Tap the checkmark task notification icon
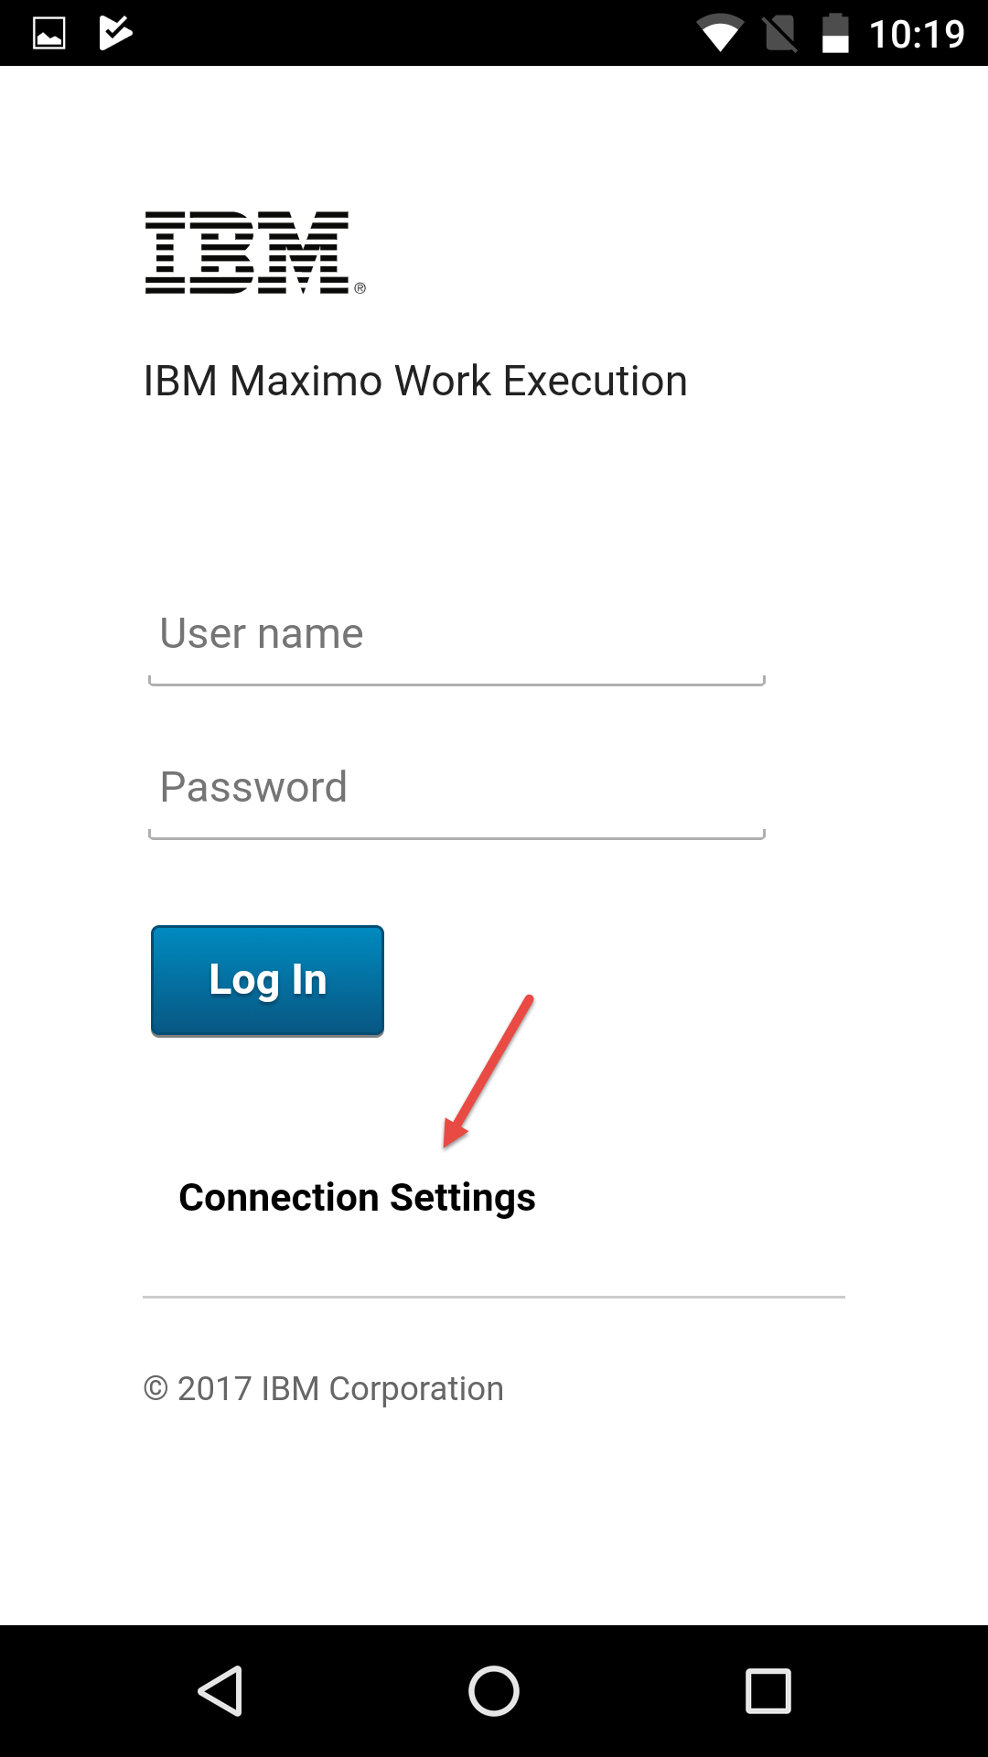 115,33
